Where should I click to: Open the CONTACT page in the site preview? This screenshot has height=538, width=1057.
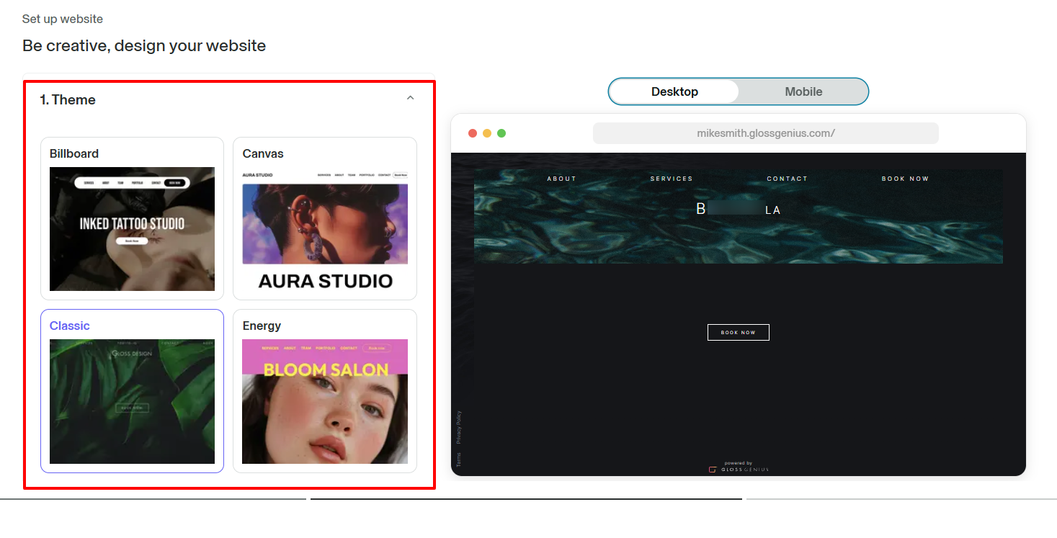pyautogui.click(x=787, y=178)
